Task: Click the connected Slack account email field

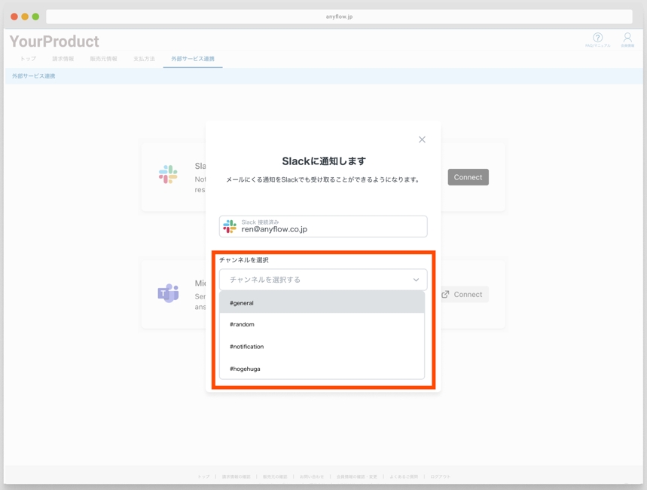Action: 331,226
